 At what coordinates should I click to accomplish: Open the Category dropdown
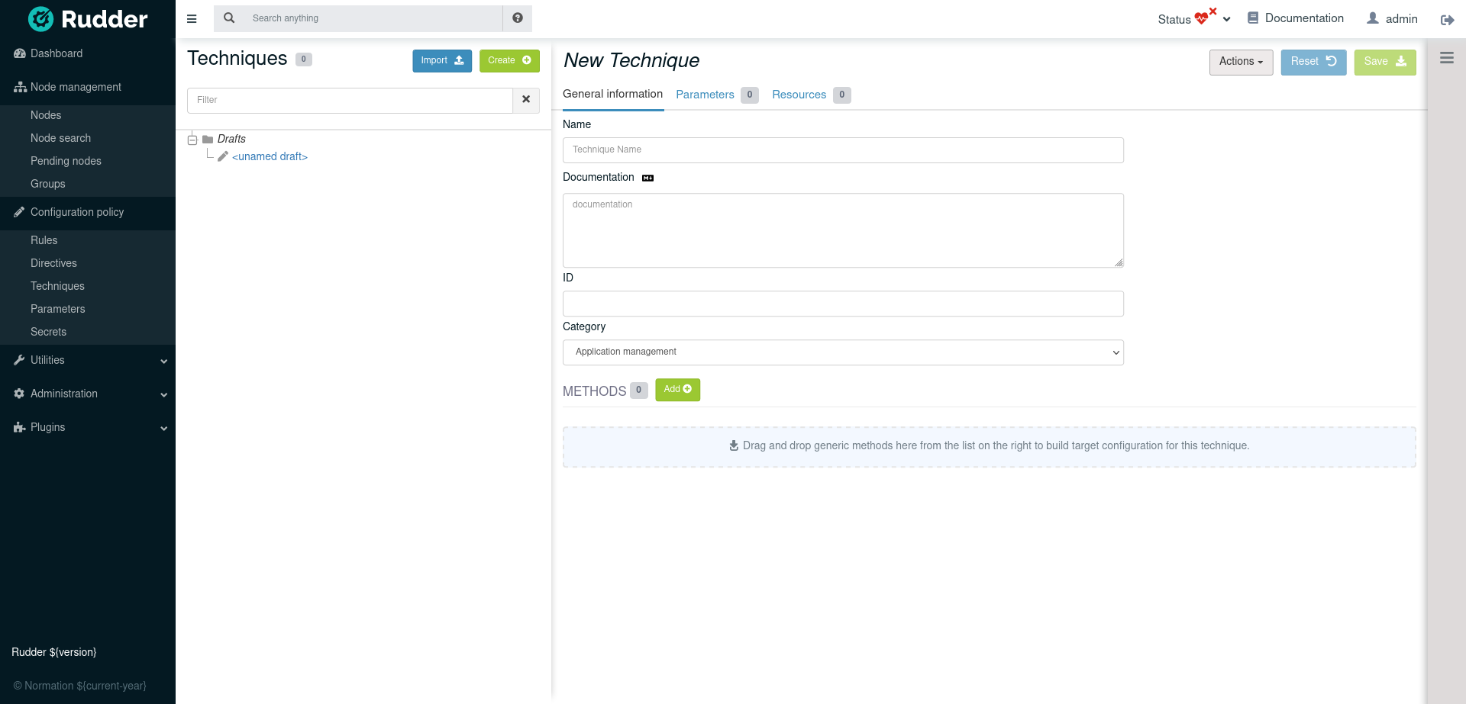[x=842, y=352]
